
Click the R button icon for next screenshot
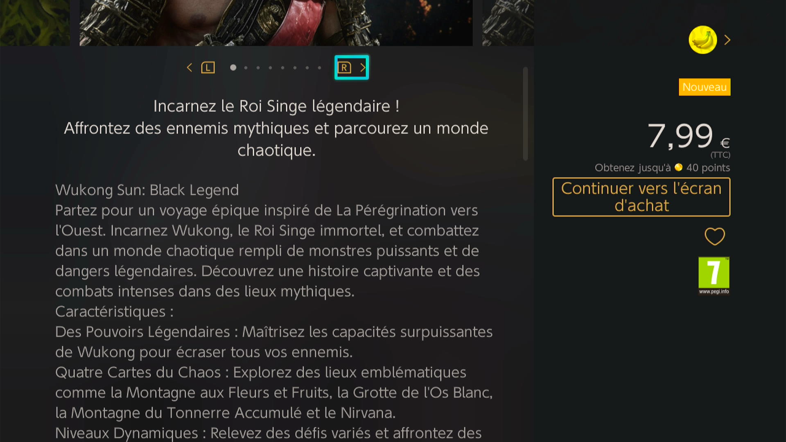coord(344,68)
